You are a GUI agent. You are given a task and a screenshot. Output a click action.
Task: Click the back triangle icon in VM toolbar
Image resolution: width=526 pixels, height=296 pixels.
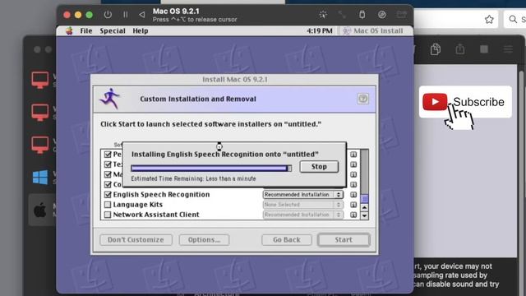coord(142,15)
